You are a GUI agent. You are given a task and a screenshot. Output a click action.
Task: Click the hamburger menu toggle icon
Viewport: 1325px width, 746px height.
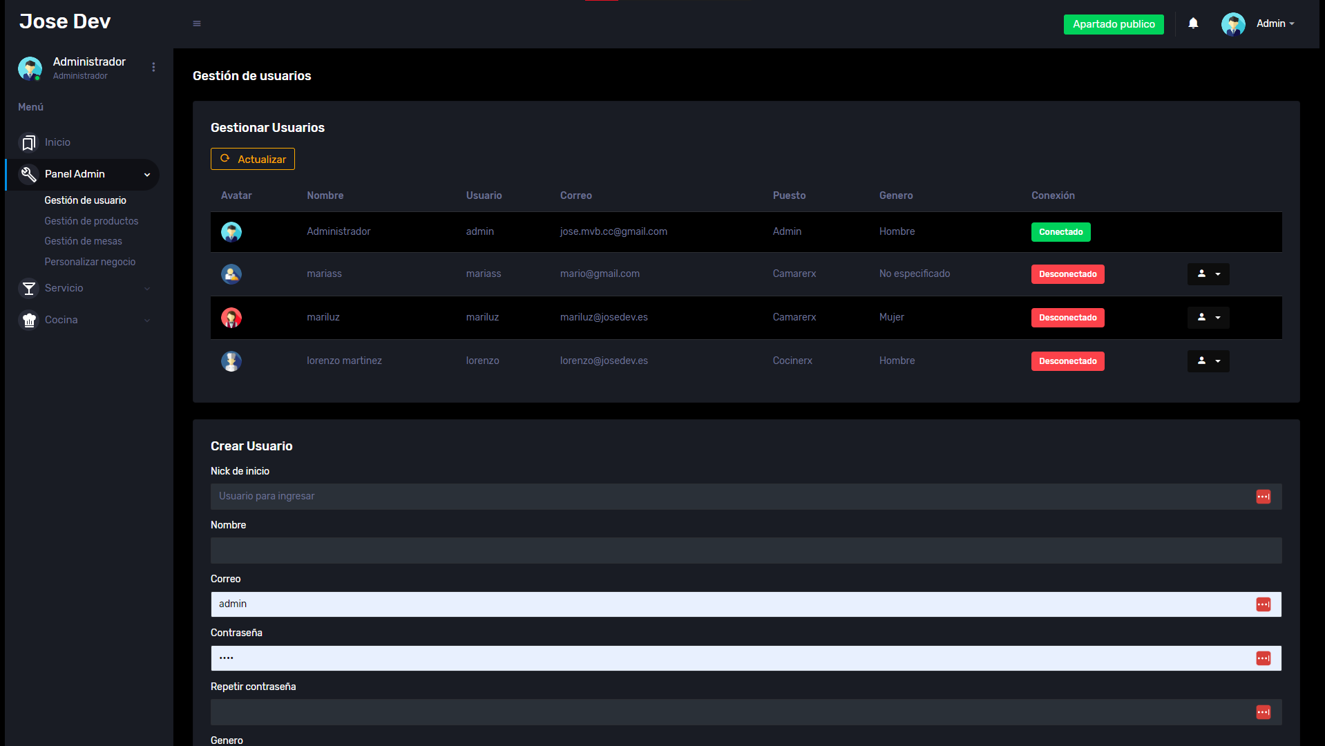pyautogui.click(x=197, y=23)
